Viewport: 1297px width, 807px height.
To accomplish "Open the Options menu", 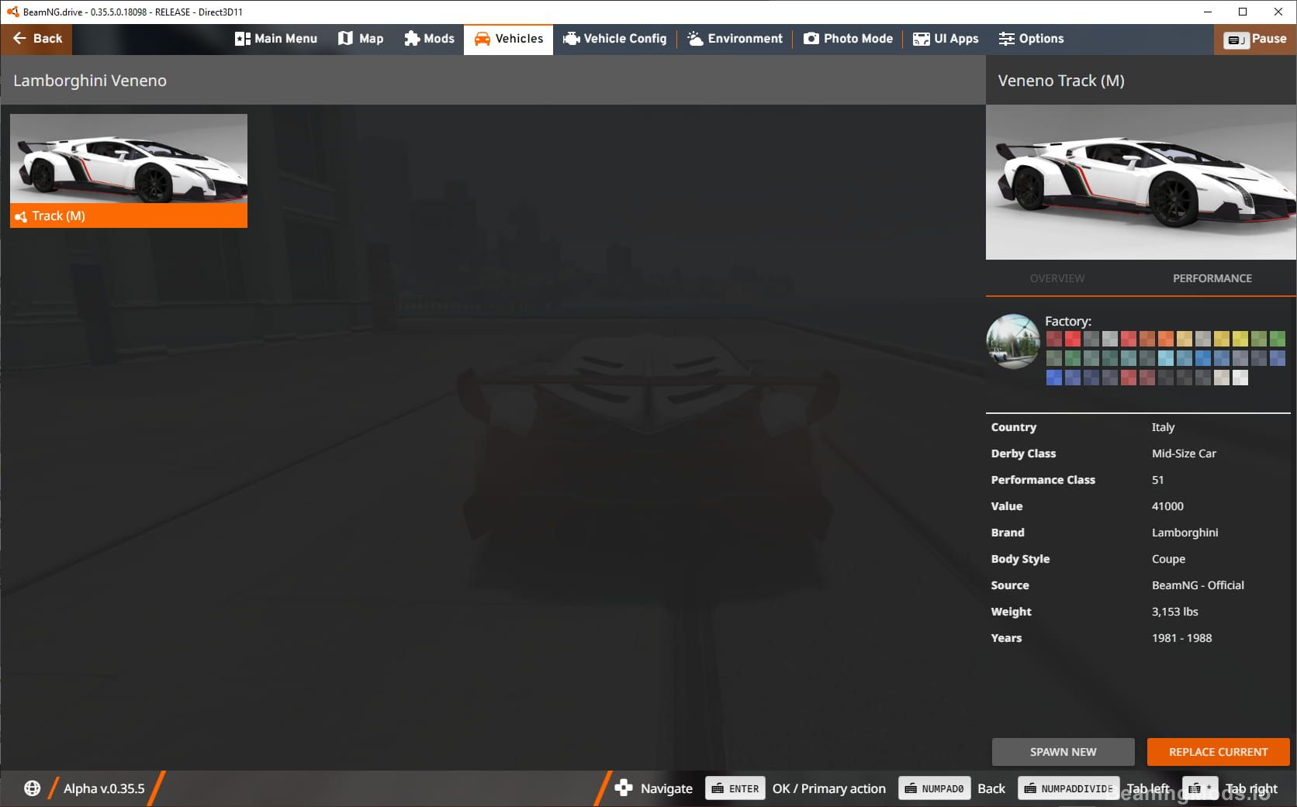I will pos(1031,39).
